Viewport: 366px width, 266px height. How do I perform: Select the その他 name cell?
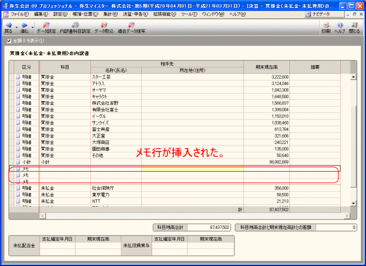[116, 155]
